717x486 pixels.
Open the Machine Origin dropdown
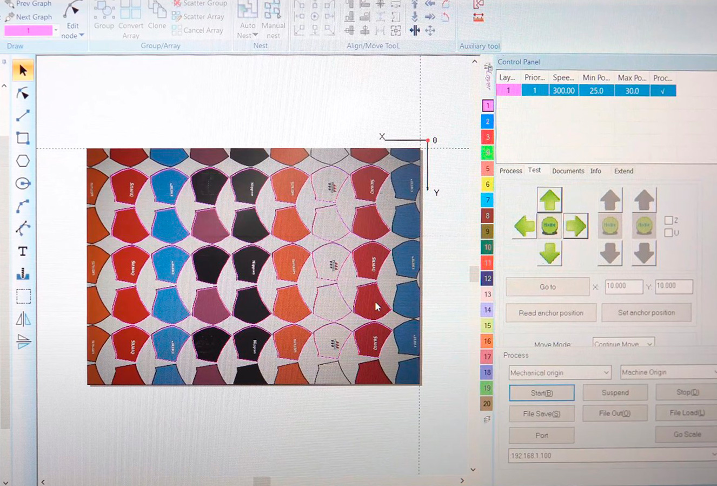[x=668, y=372]
